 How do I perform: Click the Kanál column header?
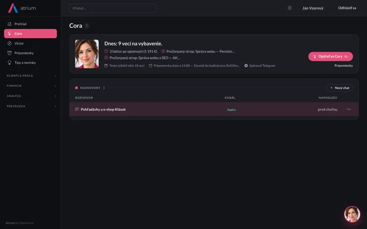[x=230, y=98]
